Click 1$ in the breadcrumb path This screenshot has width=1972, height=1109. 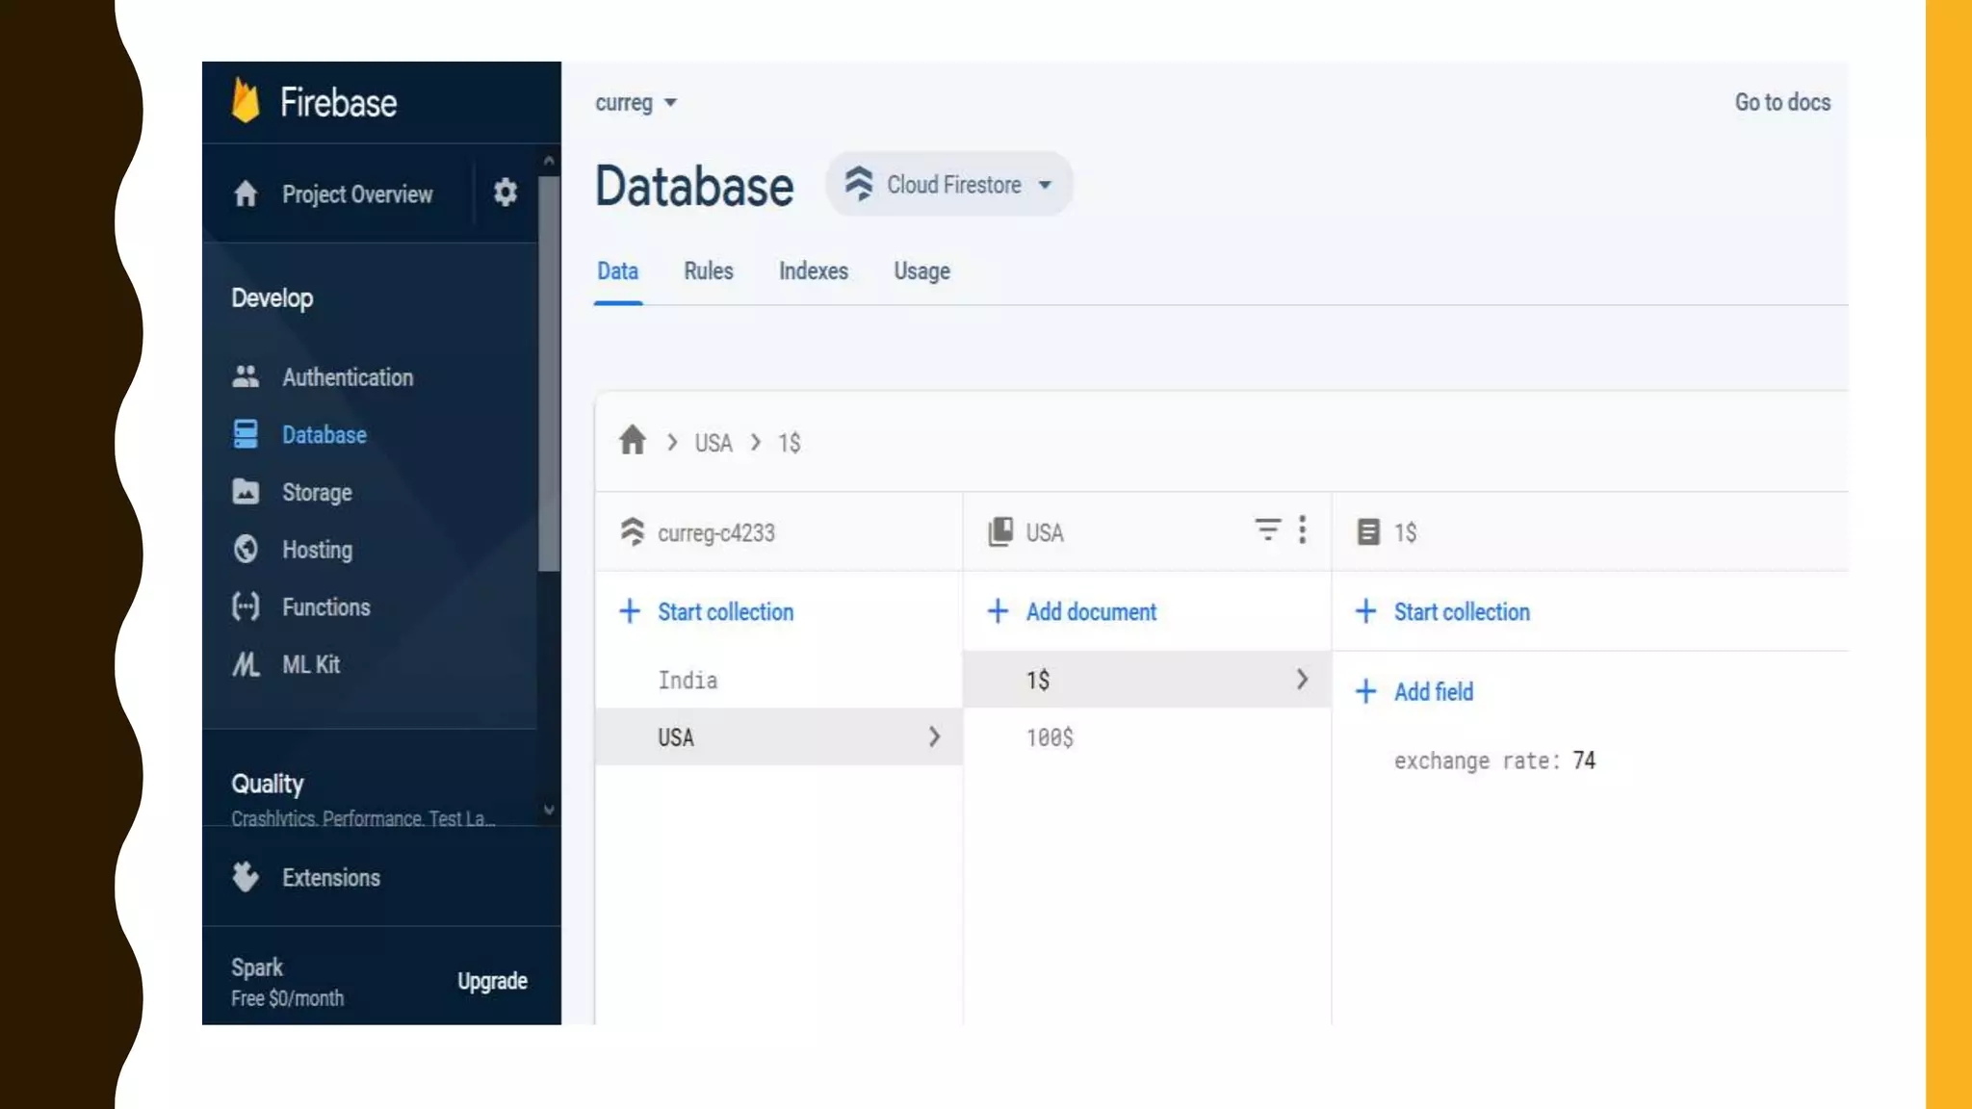[789, 442]
